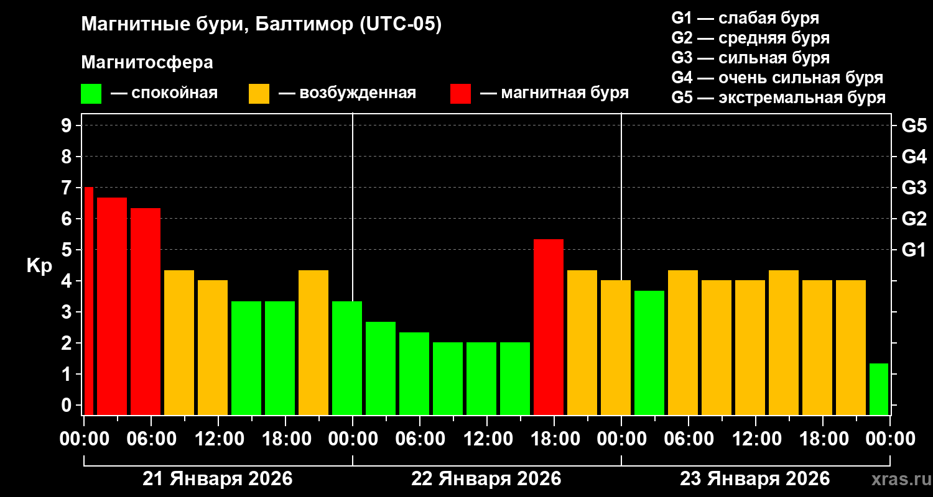The image size is (933, 497).
Task: Click the yellow 'возбужденная' legend swatch
Action: (259, 94)
